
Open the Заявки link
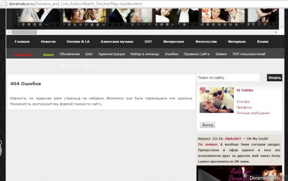221,54
